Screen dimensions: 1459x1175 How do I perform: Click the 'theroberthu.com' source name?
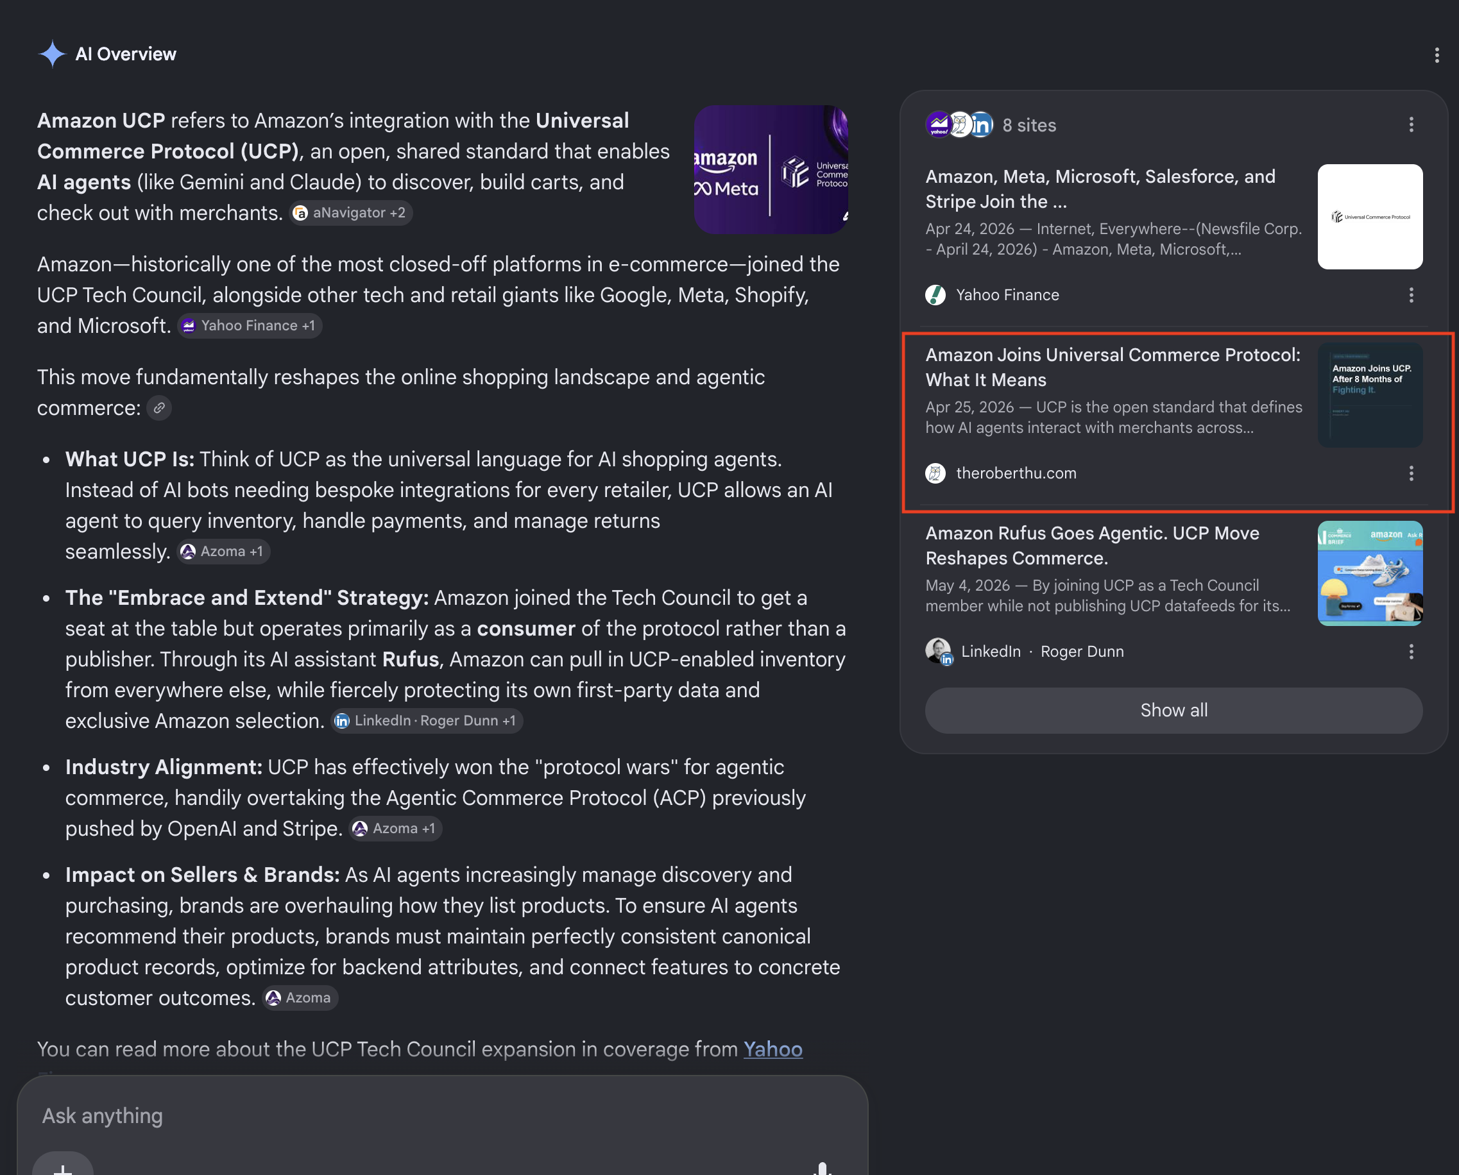[x=1016, y=473]
